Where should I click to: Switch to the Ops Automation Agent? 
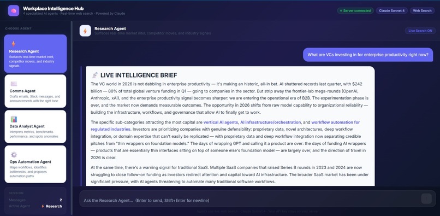[35, 164]
